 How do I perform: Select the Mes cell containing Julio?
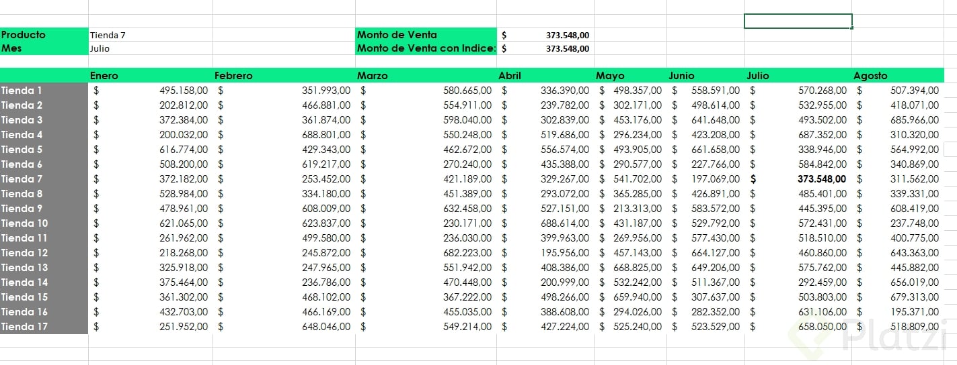[151, 48]
